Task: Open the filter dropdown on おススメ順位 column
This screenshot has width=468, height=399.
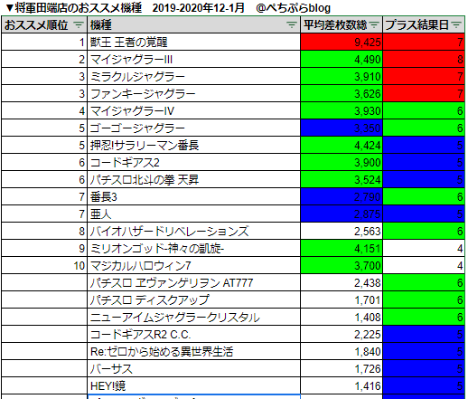Action: point(79,24)
